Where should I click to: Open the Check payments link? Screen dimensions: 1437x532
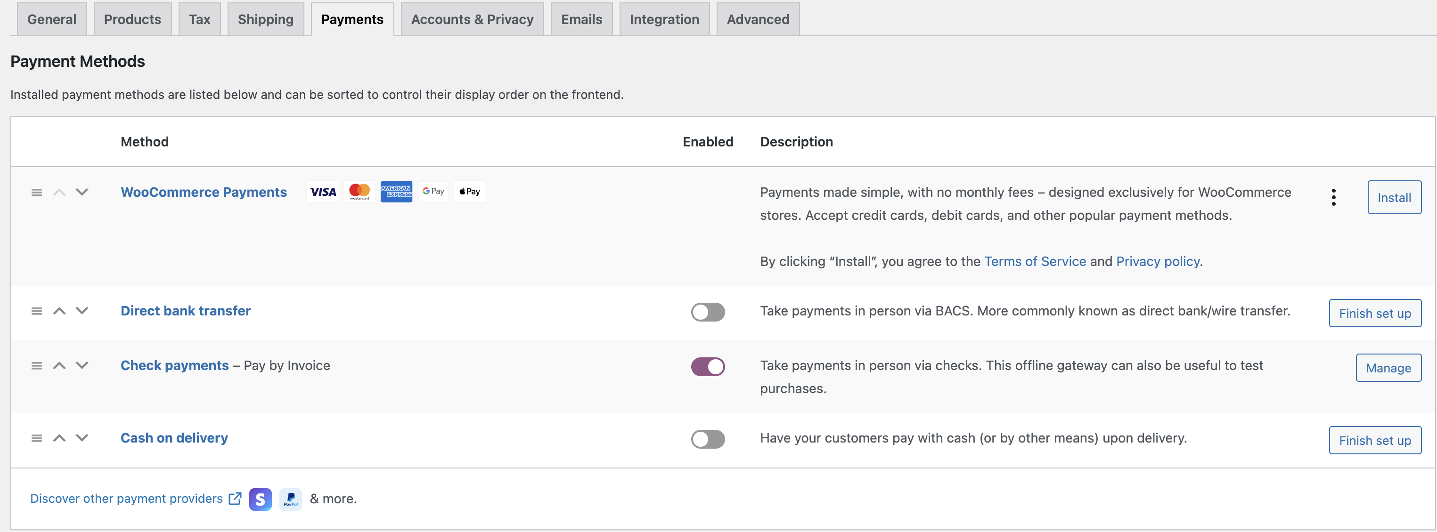pyautogui.click(x=175, y=366)
